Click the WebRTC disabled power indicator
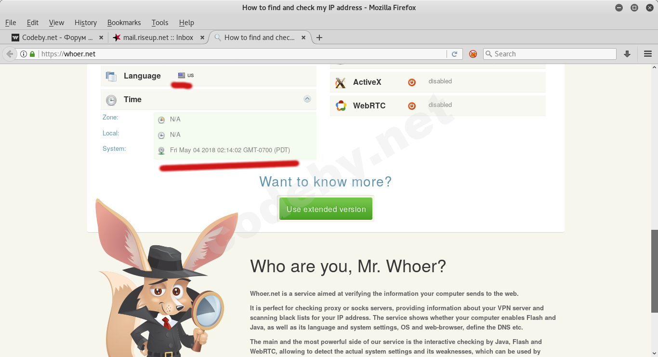Viewport: 658px width, 357px height. 412,106
